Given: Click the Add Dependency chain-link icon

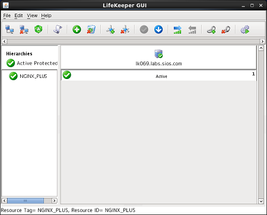Looking at the screenshot, I should tap(211, 30).
